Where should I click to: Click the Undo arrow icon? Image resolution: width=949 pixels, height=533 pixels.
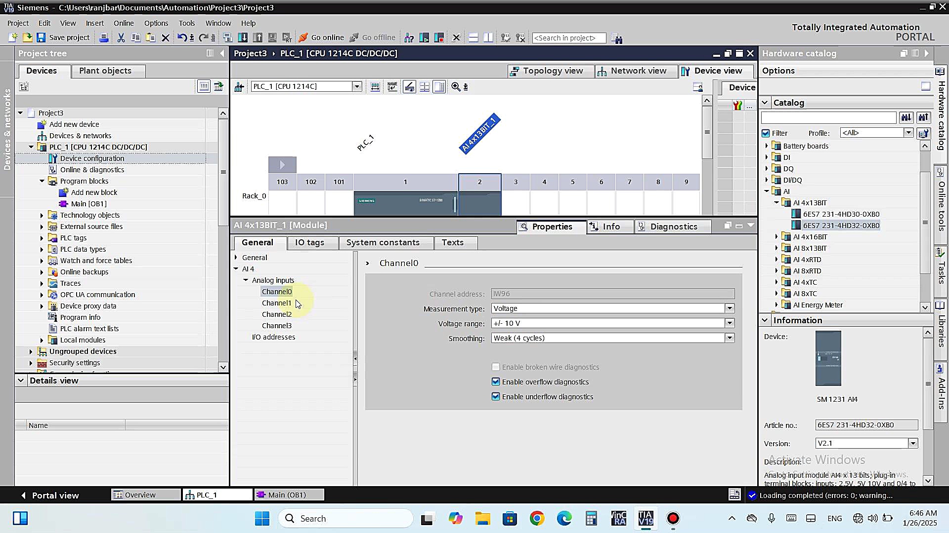tap(182, 38)
